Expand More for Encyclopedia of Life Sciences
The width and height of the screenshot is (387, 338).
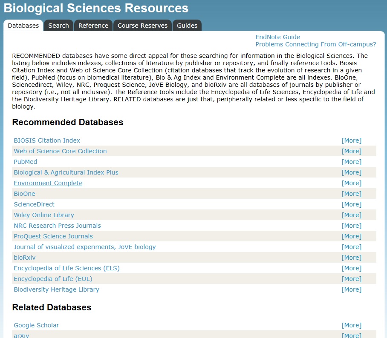point(352,268)
